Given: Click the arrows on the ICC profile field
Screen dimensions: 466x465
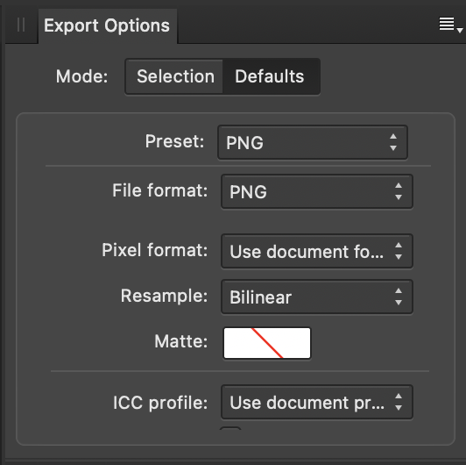Looking at the screenshot, I should (x=399, y=402).
